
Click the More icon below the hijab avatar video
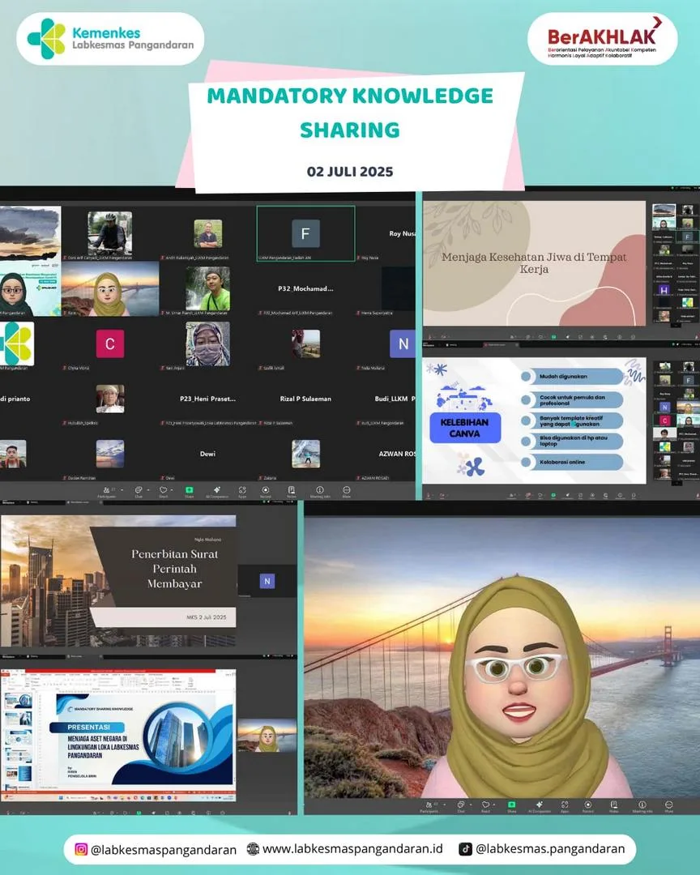click(x=668, y=806)
